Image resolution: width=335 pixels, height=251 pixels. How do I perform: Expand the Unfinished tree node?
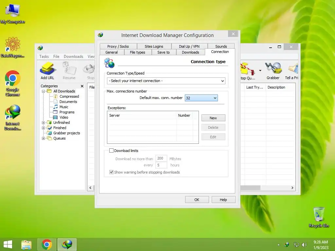[x=44, y=123]
